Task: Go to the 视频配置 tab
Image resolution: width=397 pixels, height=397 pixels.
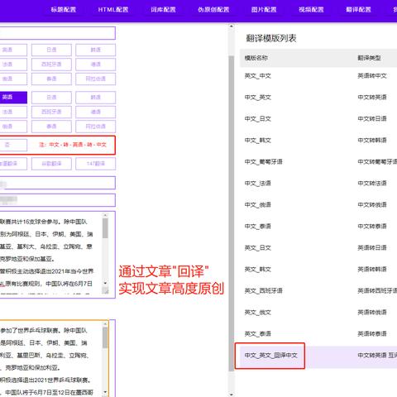Action: [x=311, y=10]
